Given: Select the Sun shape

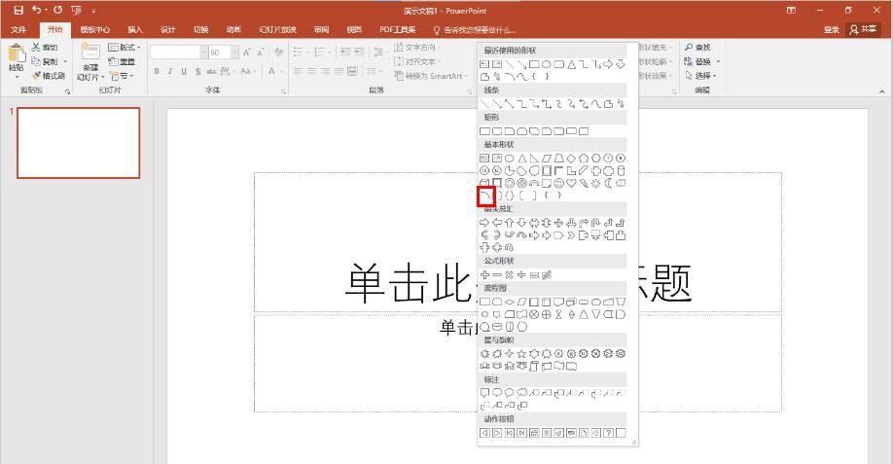Looking at the screenshot, I should (x=595, y=183).
